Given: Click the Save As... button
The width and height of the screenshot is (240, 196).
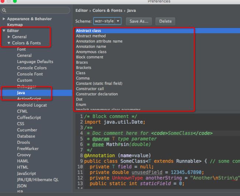Looking at the screenshot, I should (x=139, y=21).
